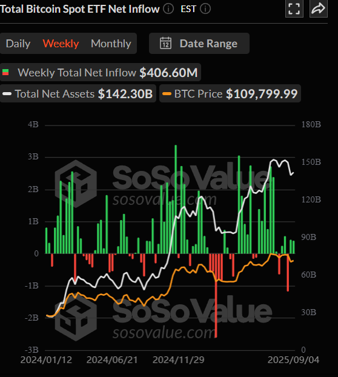Click the EST timezone label
The width and height of the screenshot is (338, 377).
pos(188,9)
